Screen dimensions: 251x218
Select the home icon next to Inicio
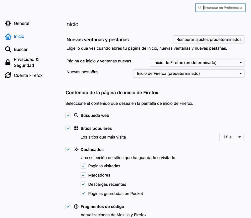coord(8,36)
